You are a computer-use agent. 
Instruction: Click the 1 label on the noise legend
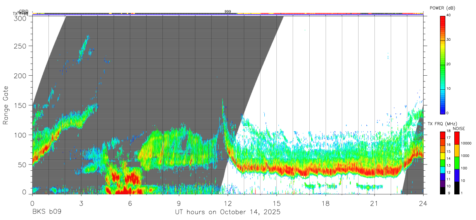point(462,193)
